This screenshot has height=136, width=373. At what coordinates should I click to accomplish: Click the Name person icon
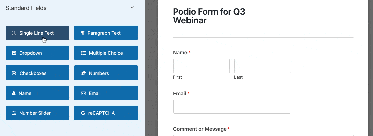(x=14, y=93)
